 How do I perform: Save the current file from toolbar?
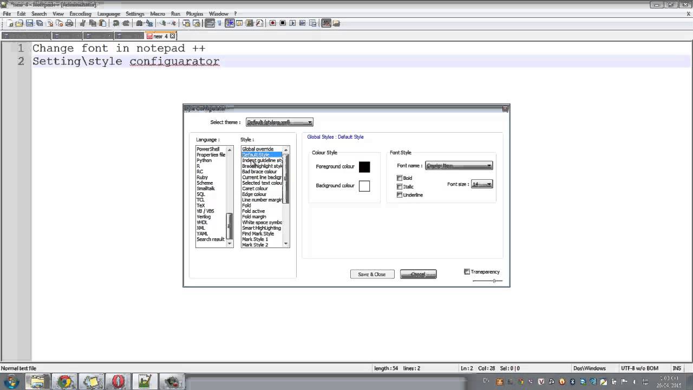pyautogui.click(x=29, y=23)
